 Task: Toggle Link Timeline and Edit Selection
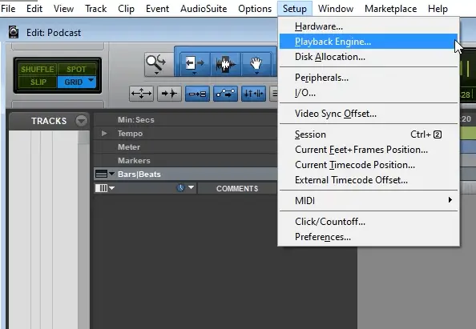197,94
